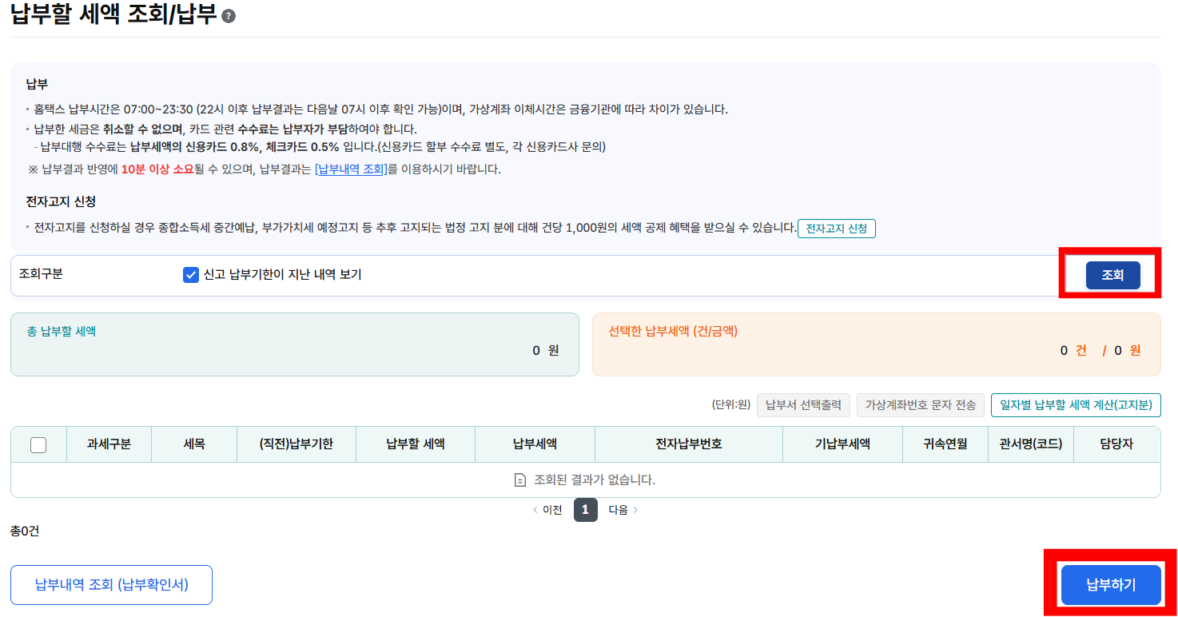Click 납부서 선택출력 print button
Screen dimensions: 1178x617
[803, 405]
